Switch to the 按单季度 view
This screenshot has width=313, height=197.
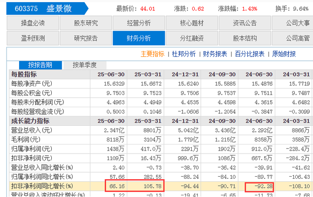(85, 65)
